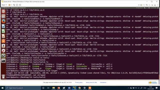This screenshot has height=90, width=160.
Task: Click the 'cd tools/' command line
Action: [x=45, y=58]
